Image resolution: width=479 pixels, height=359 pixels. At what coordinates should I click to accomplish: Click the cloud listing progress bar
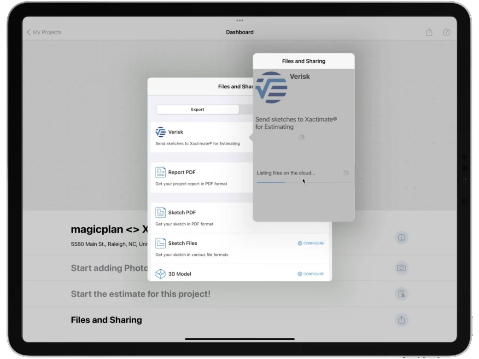(x=304, y=182)
